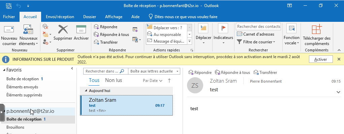
Task: Collapse the ribbon with the chevron
Action: 339,50
